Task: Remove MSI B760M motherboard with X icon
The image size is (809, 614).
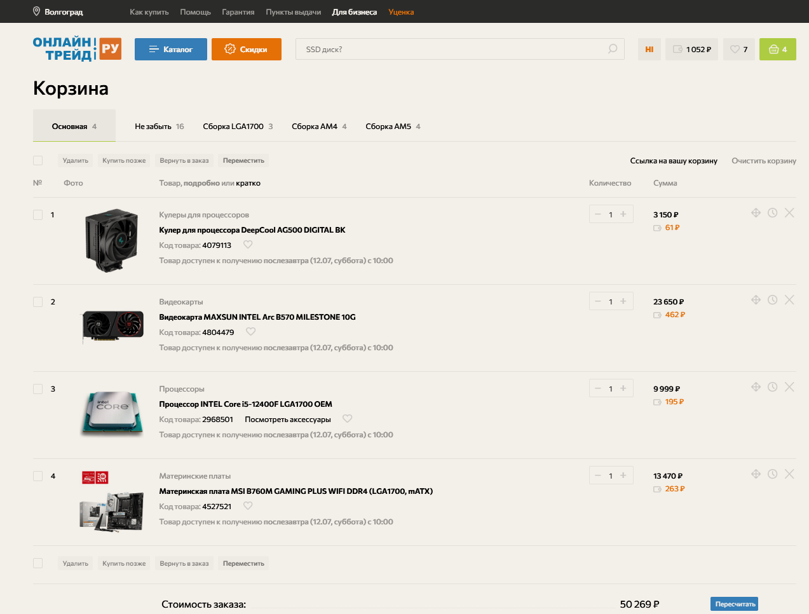Action: point(789,474)
